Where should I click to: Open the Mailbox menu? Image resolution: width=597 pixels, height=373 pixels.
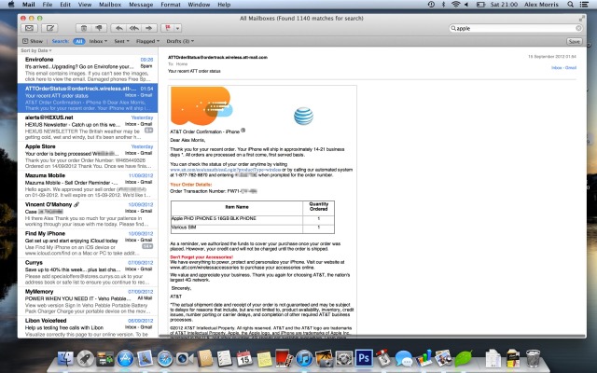coord(110,5)
